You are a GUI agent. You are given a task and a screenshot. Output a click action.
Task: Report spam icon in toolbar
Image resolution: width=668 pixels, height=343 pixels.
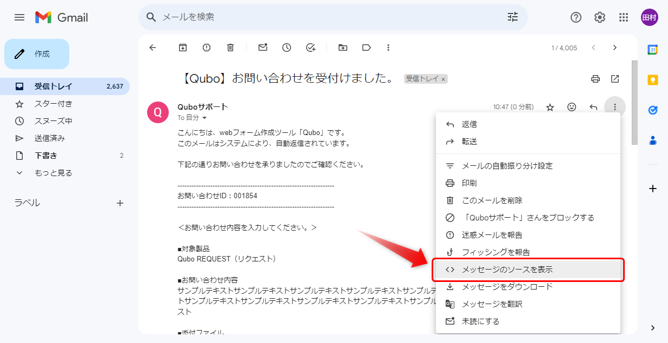pyautogui.click(x=207, y=48)
